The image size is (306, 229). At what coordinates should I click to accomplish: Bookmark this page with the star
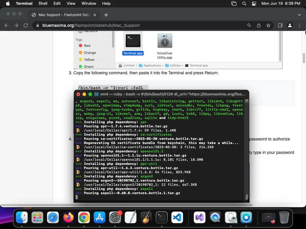(268, 25)
